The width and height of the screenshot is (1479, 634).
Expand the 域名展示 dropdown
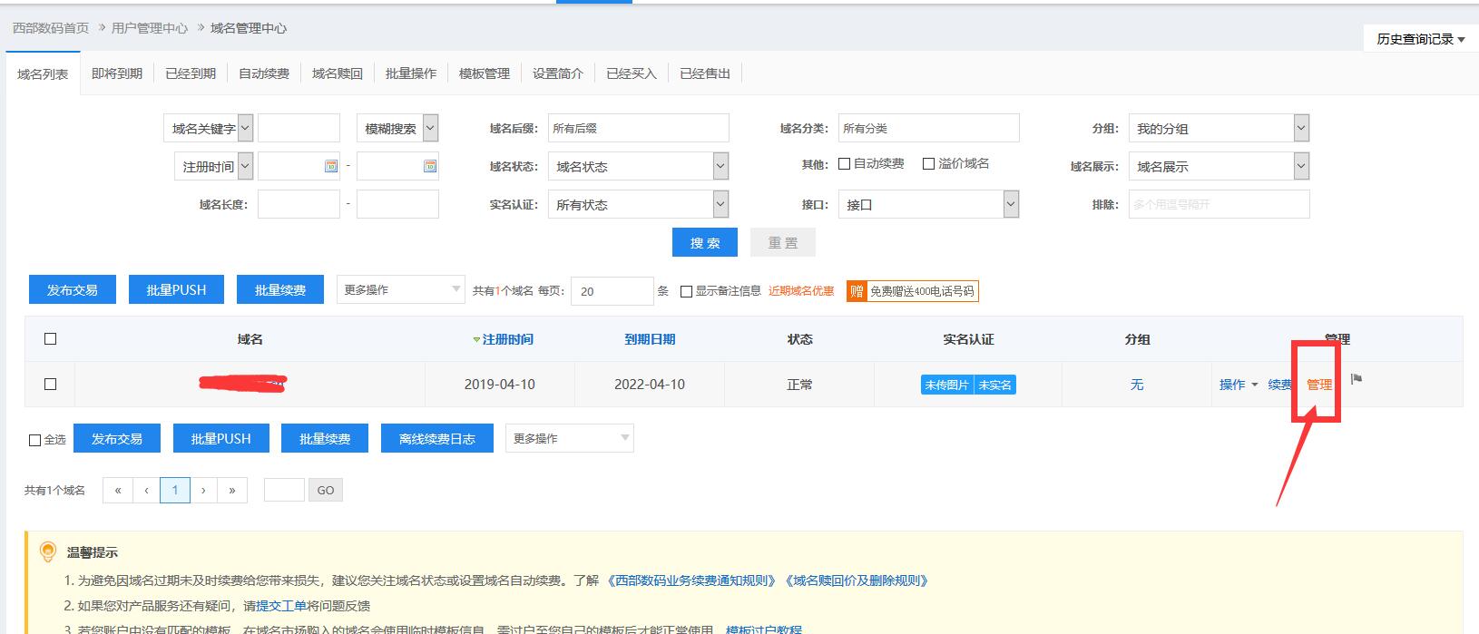(x=1219, y=166)
